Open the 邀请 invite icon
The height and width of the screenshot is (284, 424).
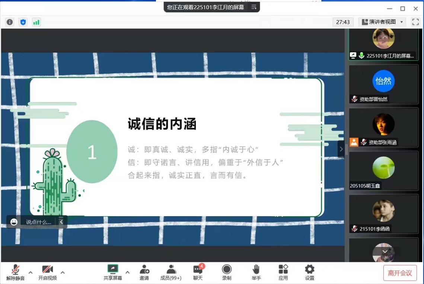point(144,272)
